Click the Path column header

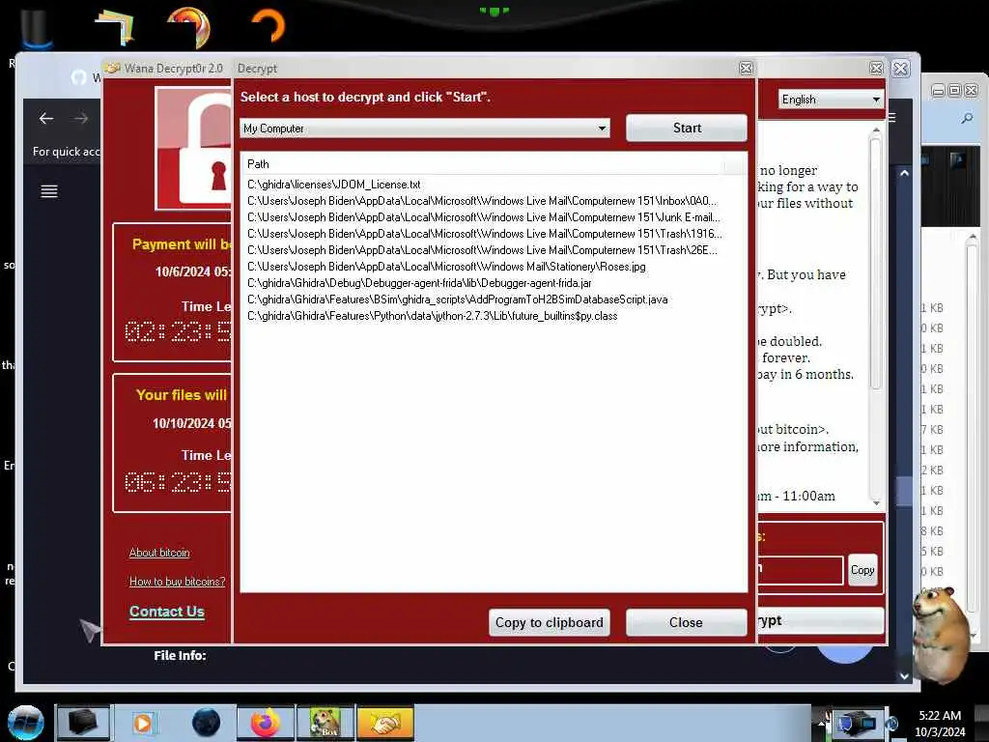point(483,164)
